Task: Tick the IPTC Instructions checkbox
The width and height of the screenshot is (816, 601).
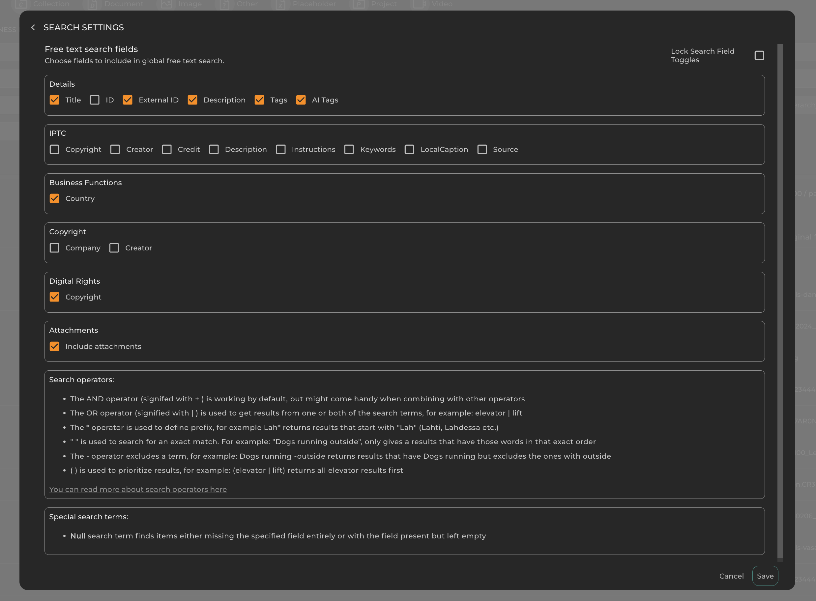Action: [x=280, y=149]
